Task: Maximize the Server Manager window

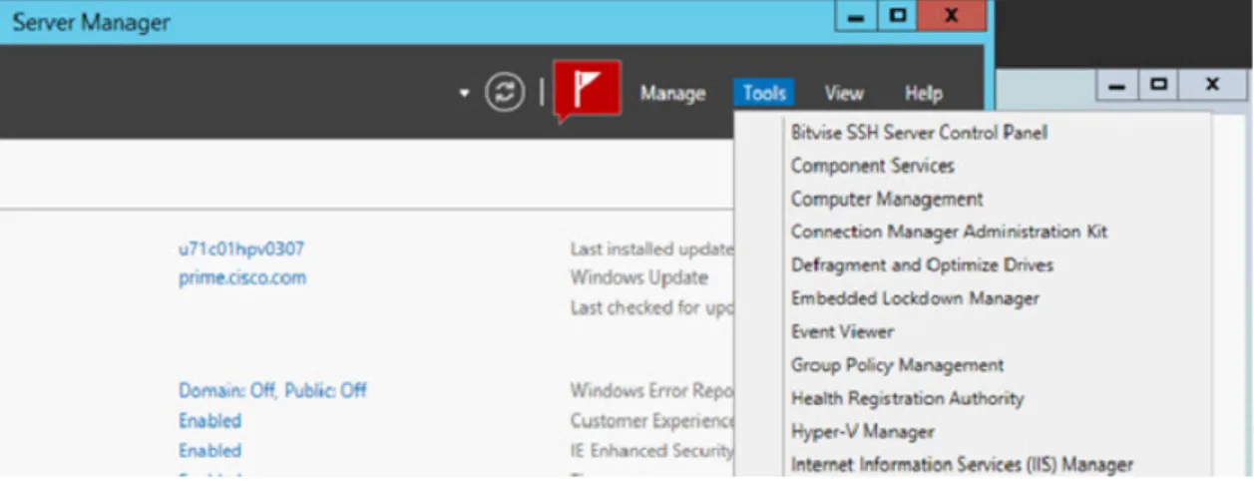Action: 896,17
